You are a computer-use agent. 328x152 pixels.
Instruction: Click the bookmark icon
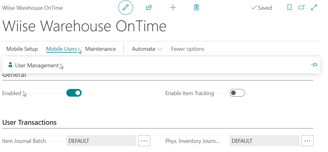(x=289, y=8)
